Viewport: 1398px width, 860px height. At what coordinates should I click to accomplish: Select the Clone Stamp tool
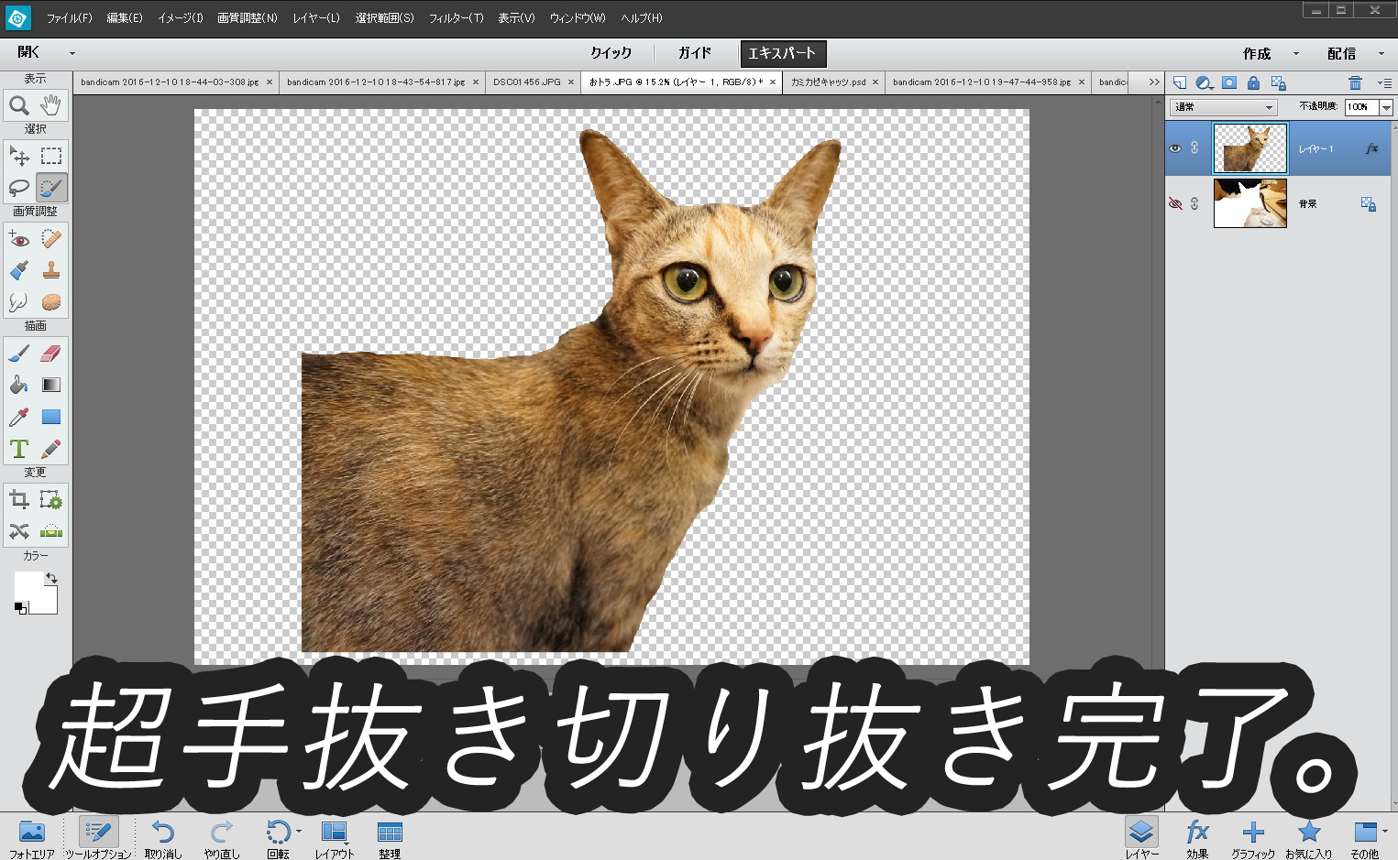(x=51, y=270)
